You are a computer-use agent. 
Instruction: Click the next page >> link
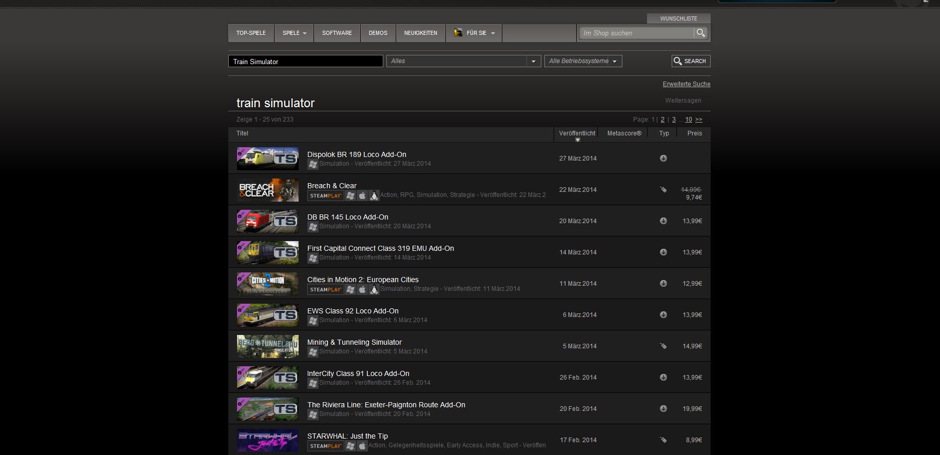coord(699,120)
